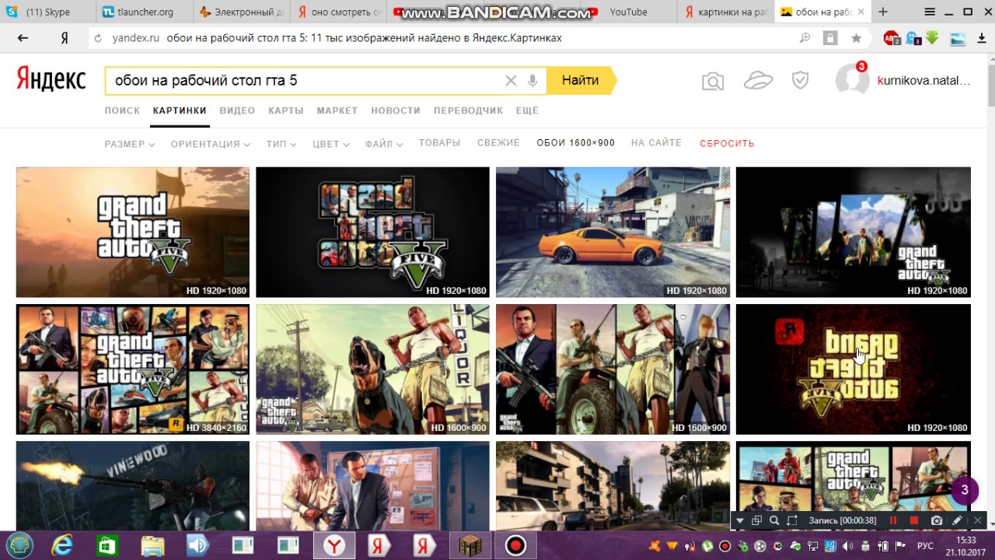Take a screenshot with Bandicam camera icon
The width and height of the screenshot is (995, 560).
pos(937,520)
